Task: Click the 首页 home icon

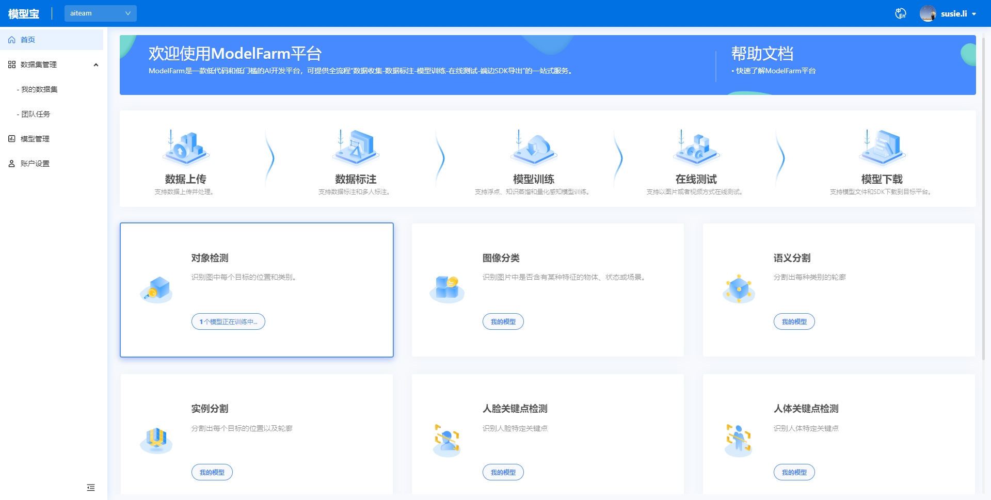Action: 11,40
